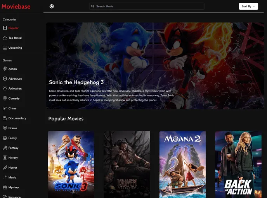267x198 pixels.
Task: Select the Action genre label
Action: click(12, 69)
